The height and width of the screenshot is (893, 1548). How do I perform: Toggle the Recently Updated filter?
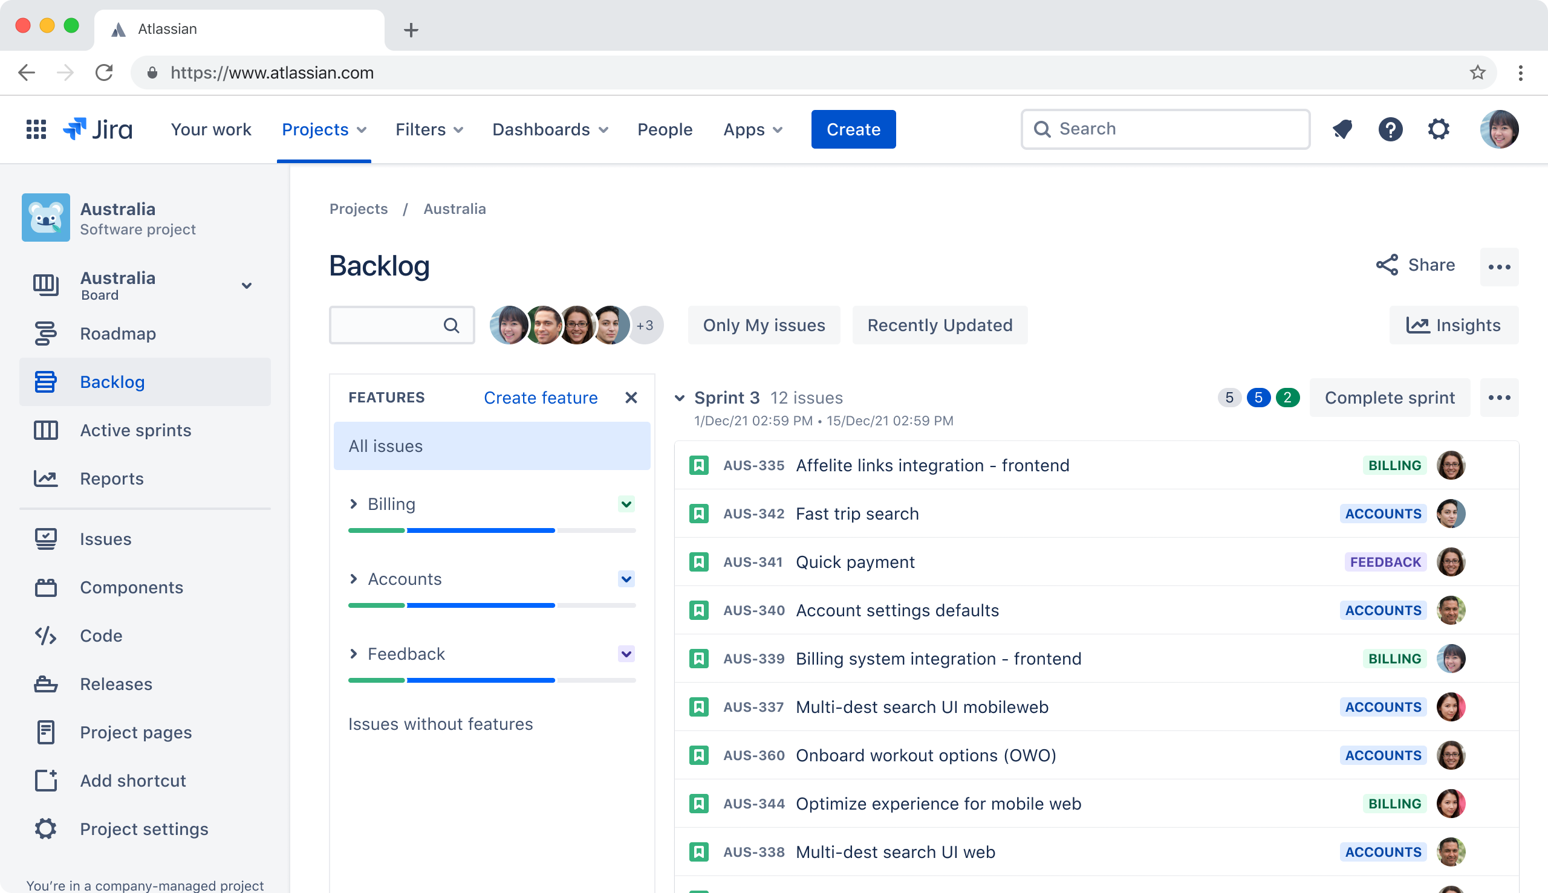pyautogui.click(x=939, y=325)
